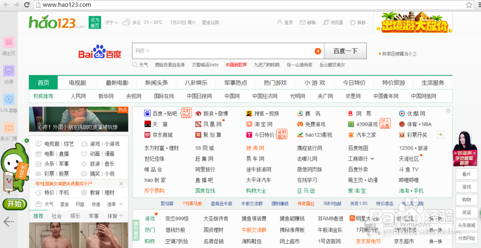Select the 最新电影 navigation tab

coord(117,83)
